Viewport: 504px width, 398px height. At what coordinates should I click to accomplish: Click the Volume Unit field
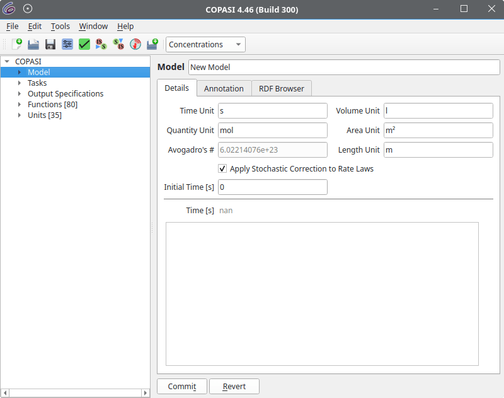[438, 110]
